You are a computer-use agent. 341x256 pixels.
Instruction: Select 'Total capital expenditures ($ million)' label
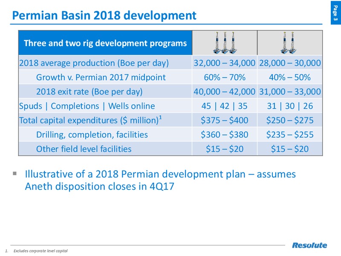(90, 120)
